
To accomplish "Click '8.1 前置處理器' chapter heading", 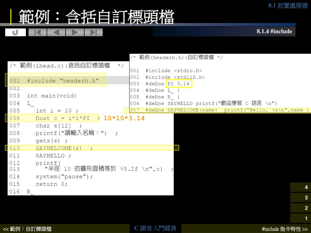I will coord(288,5).
